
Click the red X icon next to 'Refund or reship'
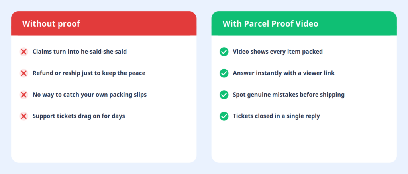[x=24, y=73]
